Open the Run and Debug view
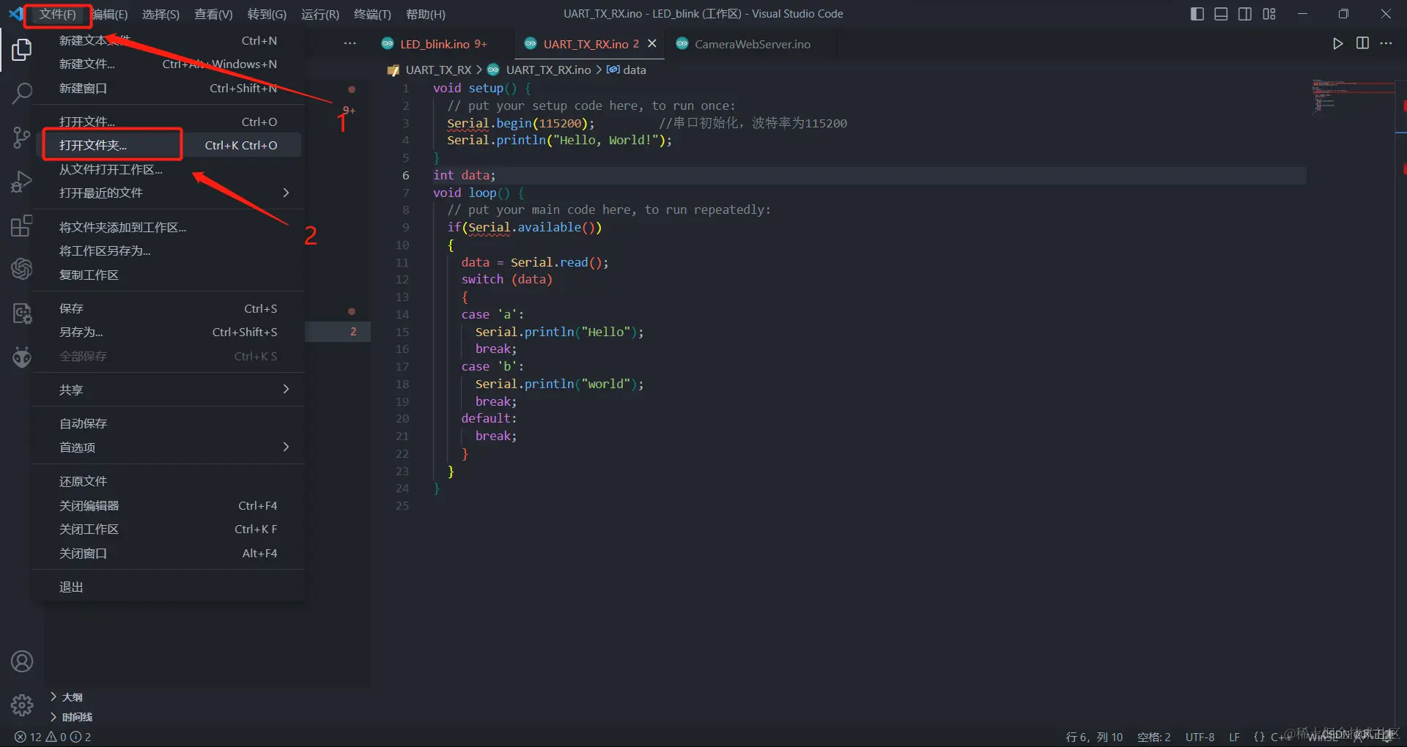1407x747 pixels. coord(22,181)
